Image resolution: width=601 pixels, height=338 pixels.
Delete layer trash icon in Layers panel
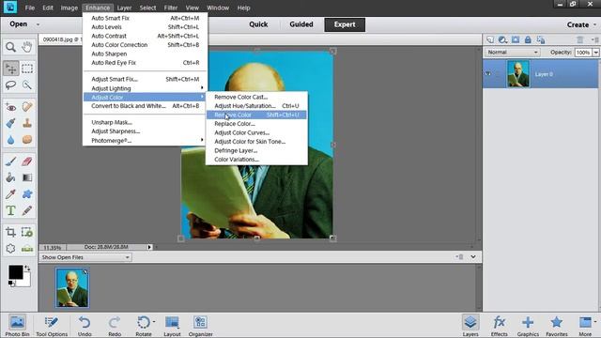580,39
